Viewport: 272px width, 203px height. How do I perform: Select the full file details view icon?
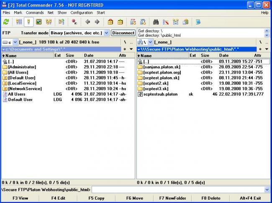[29, 22]
